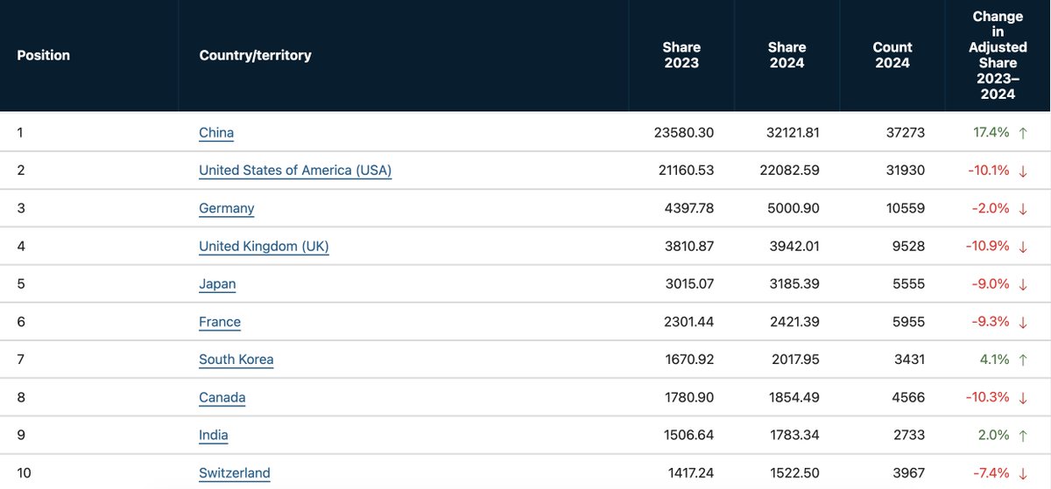This screenshot has width=1051, height=489.
Task: Open the United Kingdom (UK) link
Action: 264,246
